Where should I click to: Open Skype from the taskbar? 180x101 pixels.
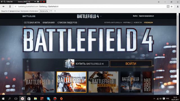click(x=48, y=98)
